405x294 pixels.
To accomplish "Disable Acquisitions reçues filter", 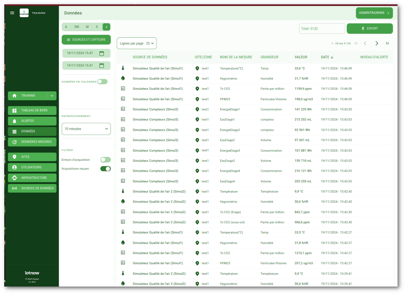I will 105,169.
